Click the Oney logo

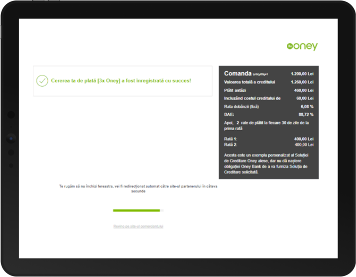(x=302, y=46)
